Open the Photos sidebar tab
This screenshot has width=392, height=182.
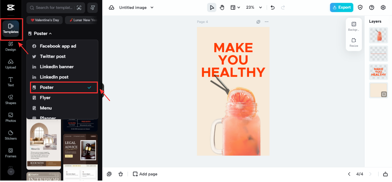[x=11, y=117]
